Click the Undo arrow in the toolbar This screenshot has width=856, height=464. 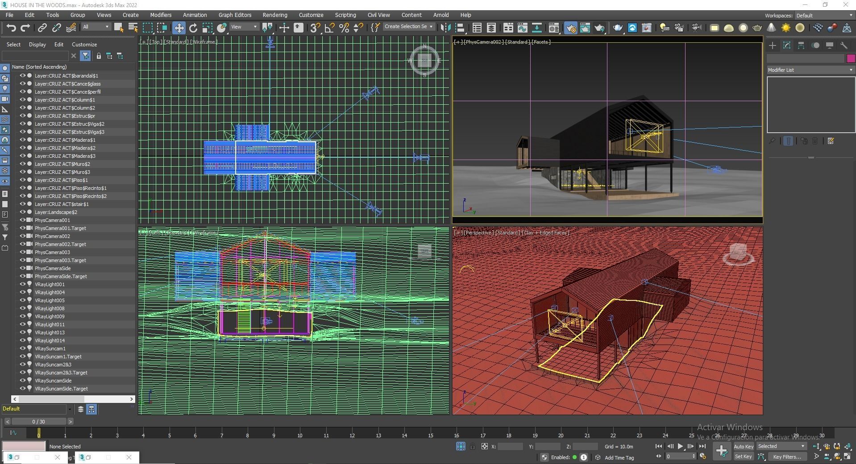(11, 28)
